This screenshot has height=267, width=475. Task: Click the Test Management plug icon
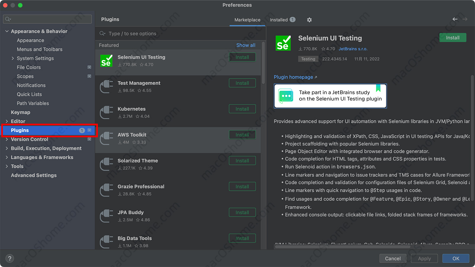coord(106,87)
